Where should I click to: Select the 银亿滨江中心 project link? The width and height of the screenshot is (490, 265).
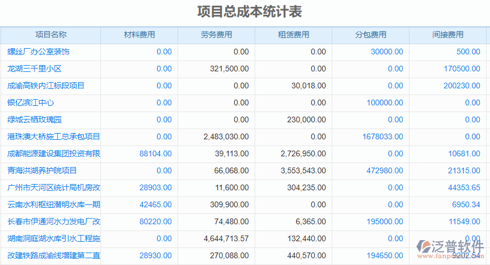(31, 102)
